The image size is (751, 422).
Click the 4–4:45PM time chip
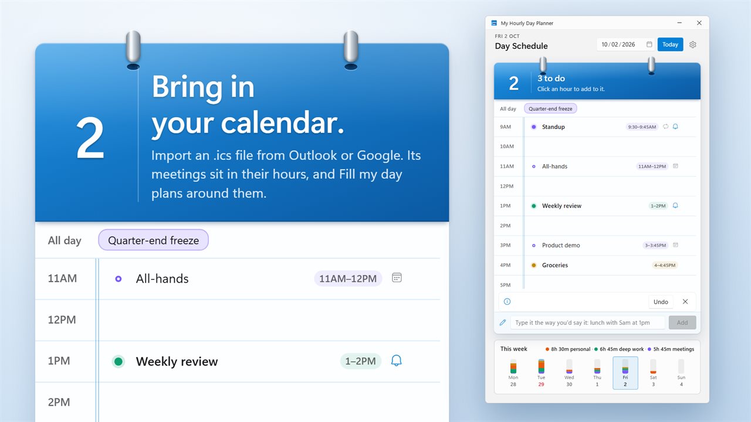(665, 265)
